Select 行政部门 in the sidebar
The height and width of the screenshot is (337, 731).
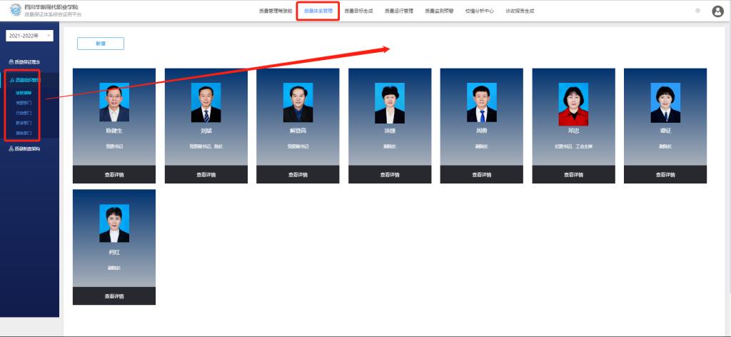coord(24,113)
